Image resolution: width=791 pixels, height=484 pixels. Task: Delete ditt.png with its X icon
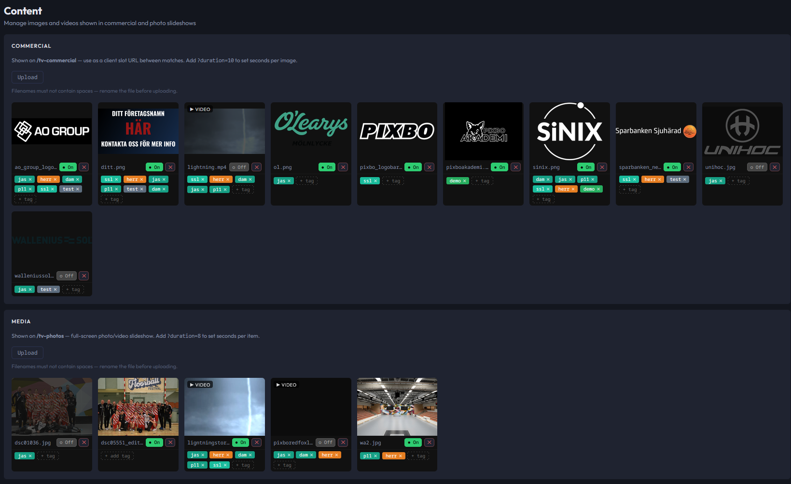170,167
